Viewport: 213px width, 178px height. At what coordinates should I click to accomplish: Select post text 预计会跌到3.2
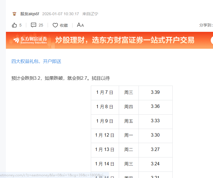point(26,78)
